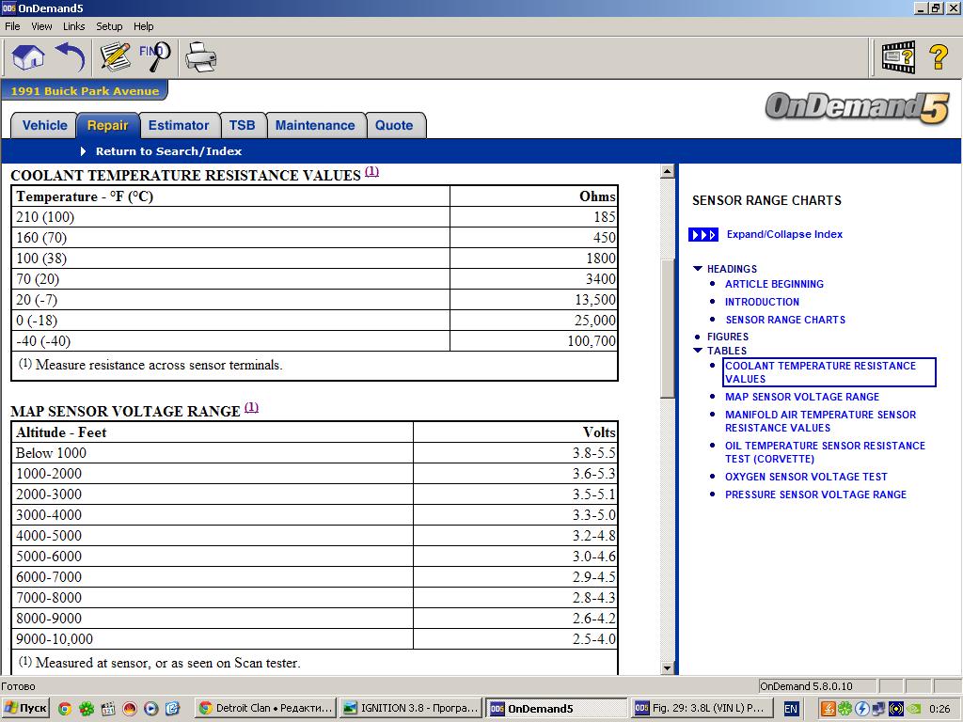Open PRESSURE SENSOR VOLTAGE RANGE link
Viewport: 963px width, 722px height.
[815, 494]
